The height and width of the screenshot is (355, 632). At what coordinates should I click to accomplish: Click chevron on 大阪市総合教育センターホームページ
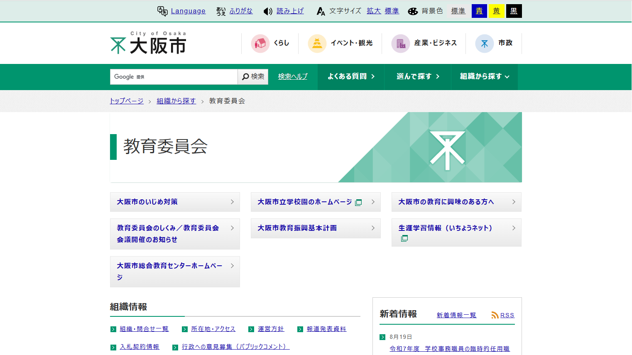tap(232, 266)
